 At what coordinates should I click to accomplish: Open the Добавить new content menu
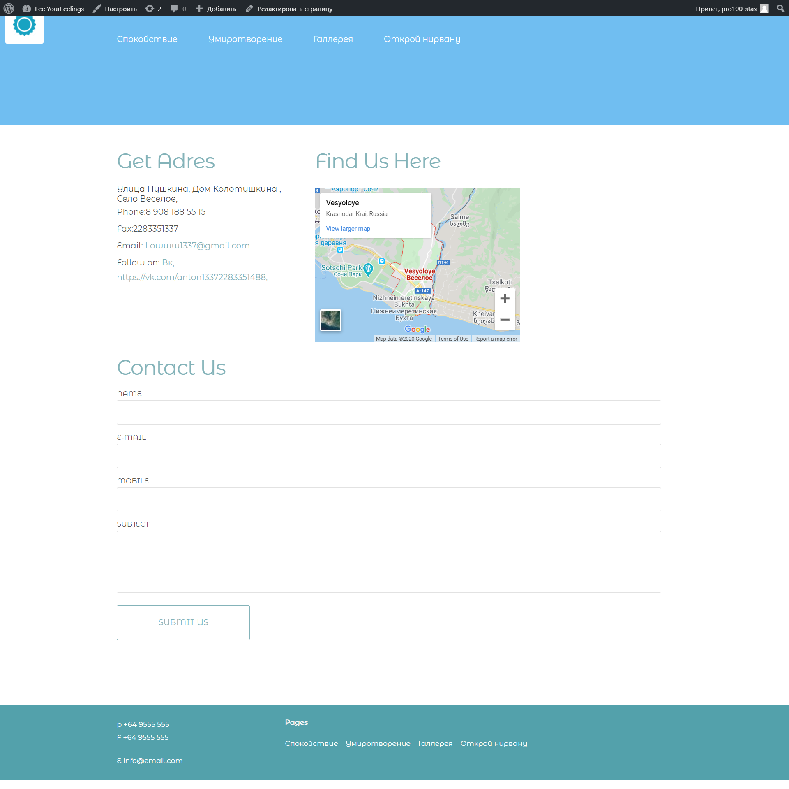tap(216, 9)
